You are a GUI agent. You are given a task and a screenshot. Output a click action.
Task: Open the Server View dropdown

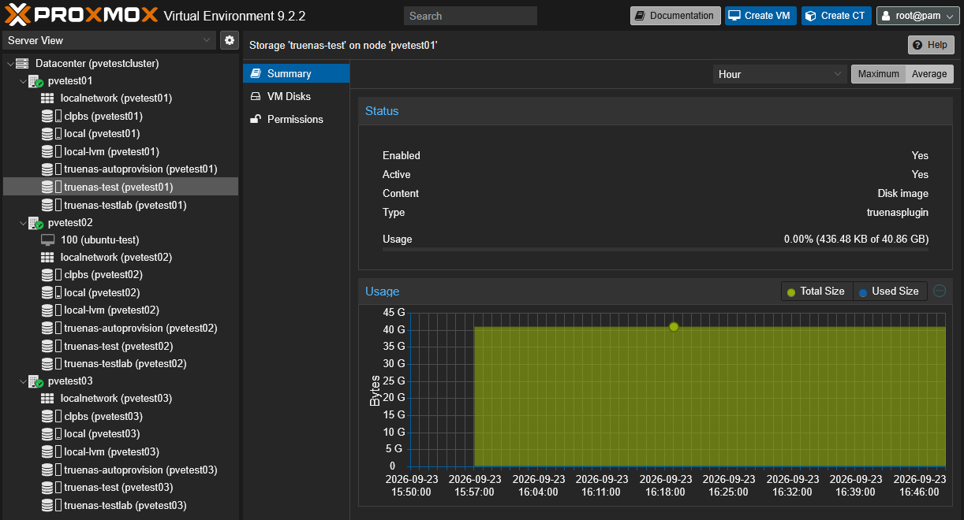pyautogui.click(x=109, y=40)
